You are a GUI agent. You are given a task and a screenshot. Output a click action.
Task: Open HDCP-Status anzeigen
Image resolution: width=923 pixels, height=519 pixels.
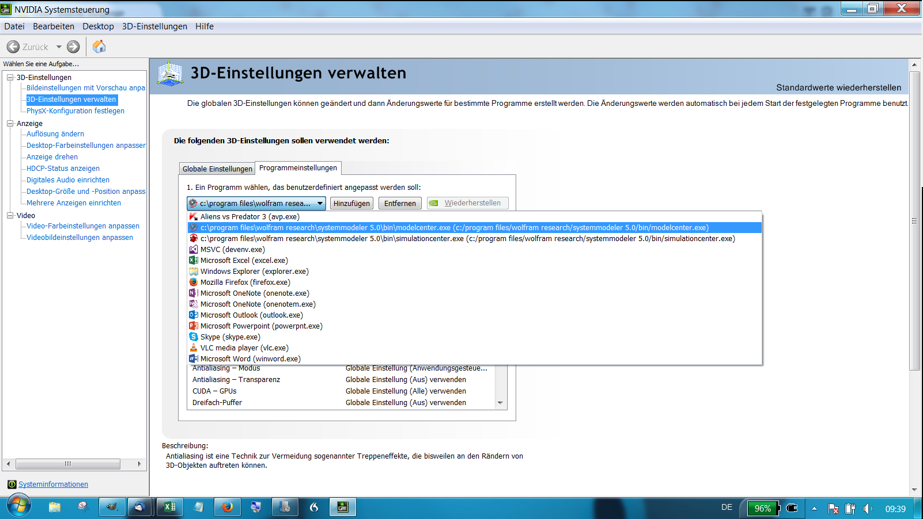pos(63,169)
